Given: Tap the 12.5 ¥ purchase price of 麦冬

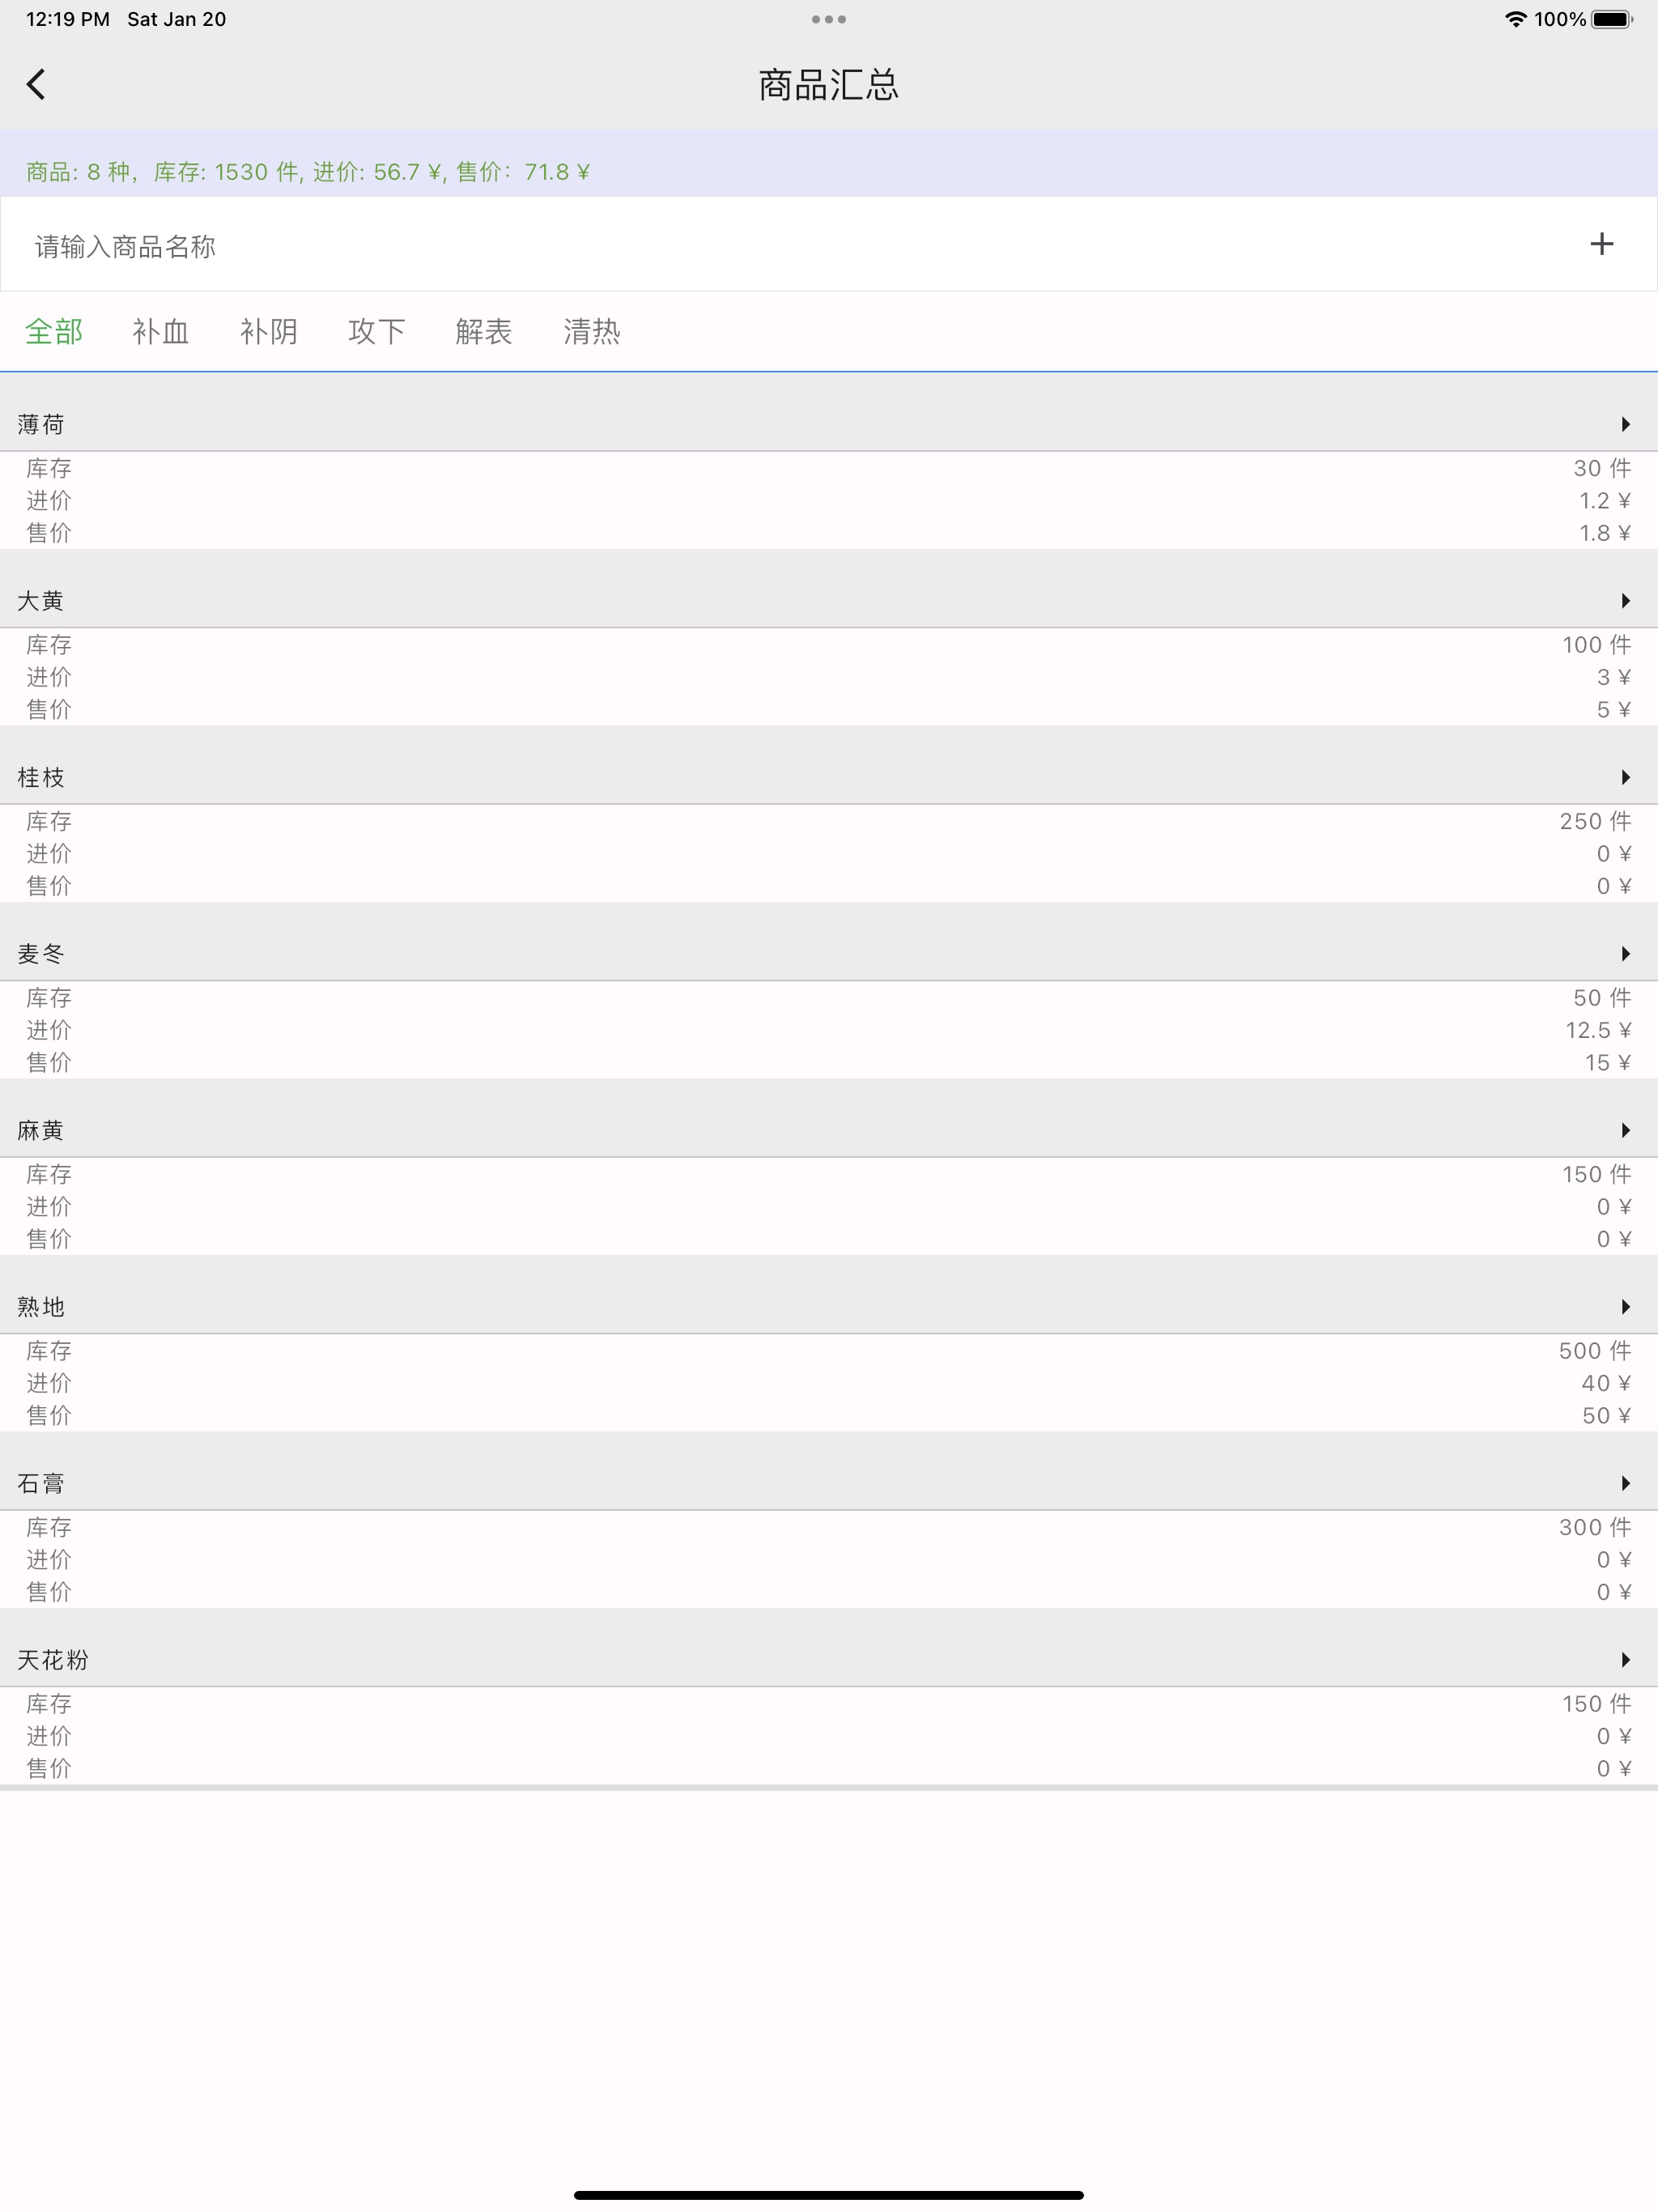Looking at the screenshot, I should [1598, 1030].
